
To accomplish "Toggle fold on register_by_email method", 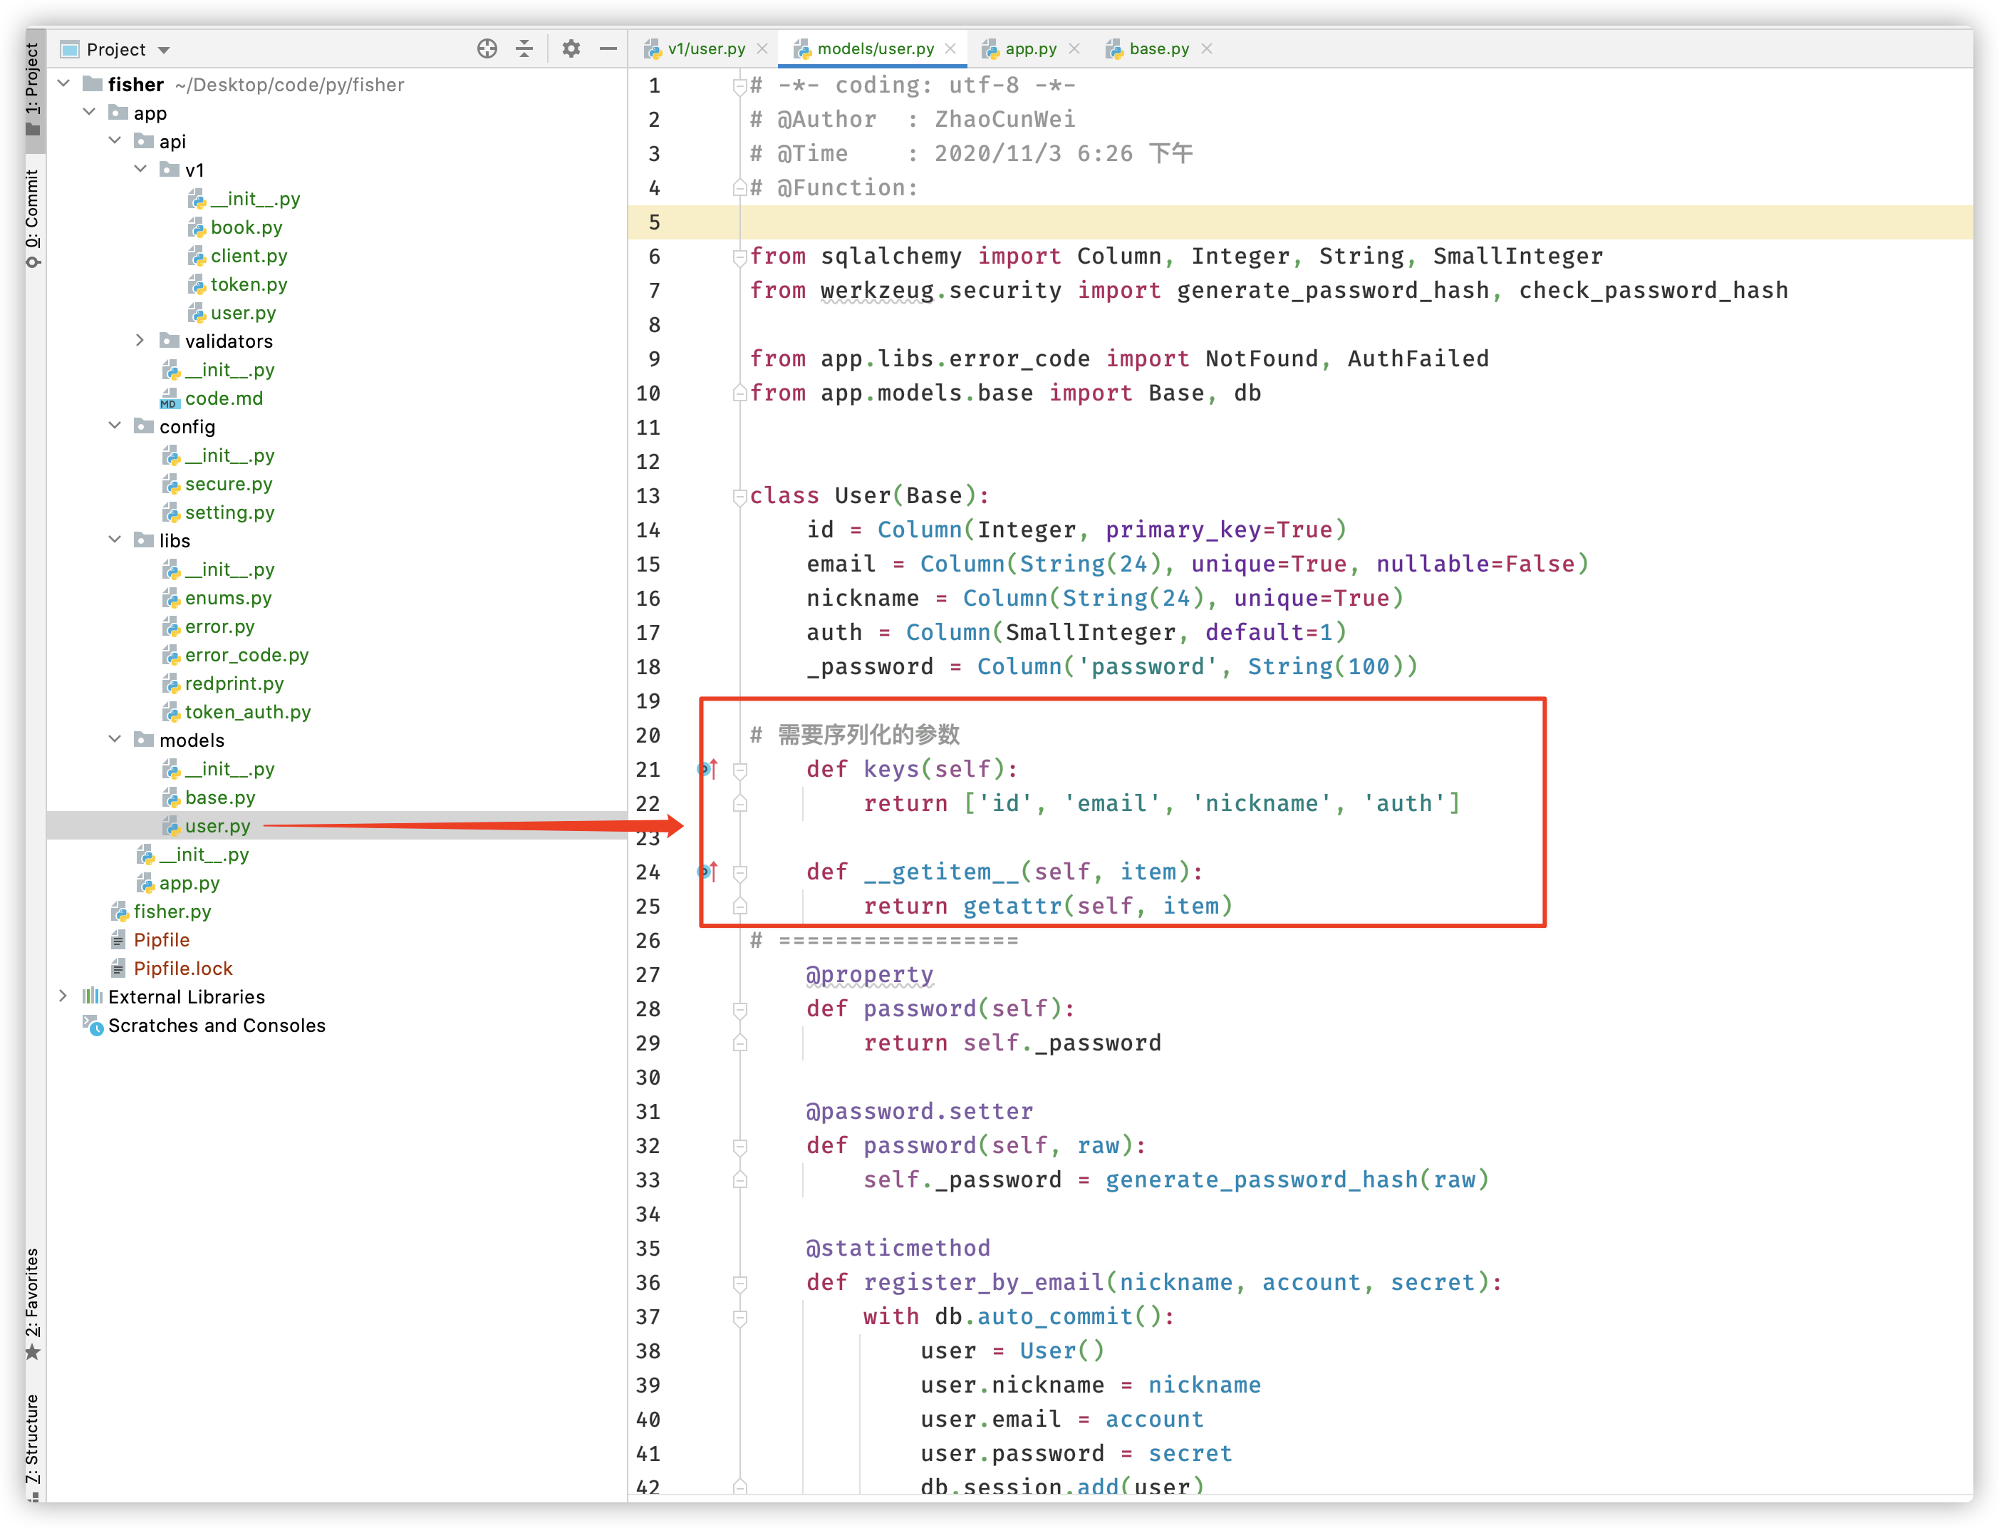I will pos(740,1284).
